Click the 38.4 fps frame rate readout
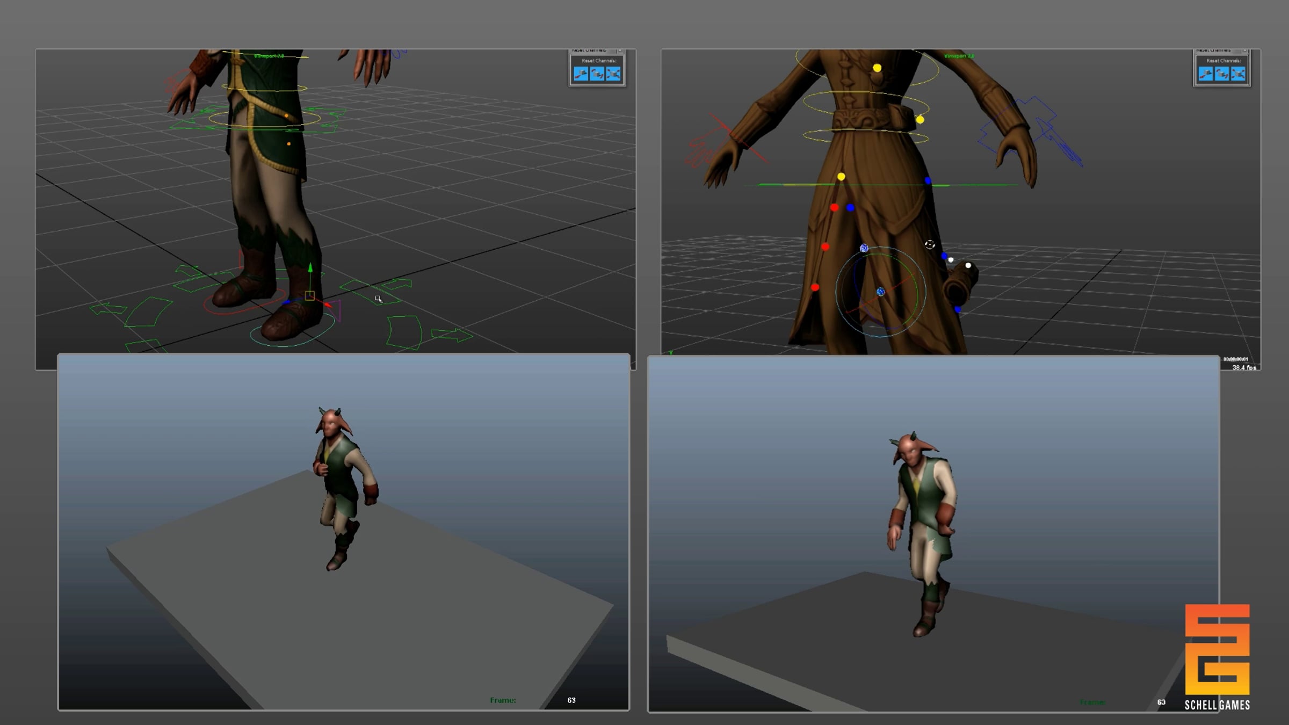 [1243, 368]
